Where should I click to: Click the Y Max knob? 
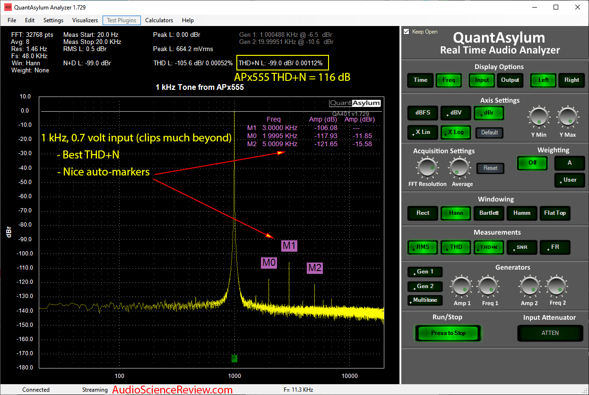567,116
